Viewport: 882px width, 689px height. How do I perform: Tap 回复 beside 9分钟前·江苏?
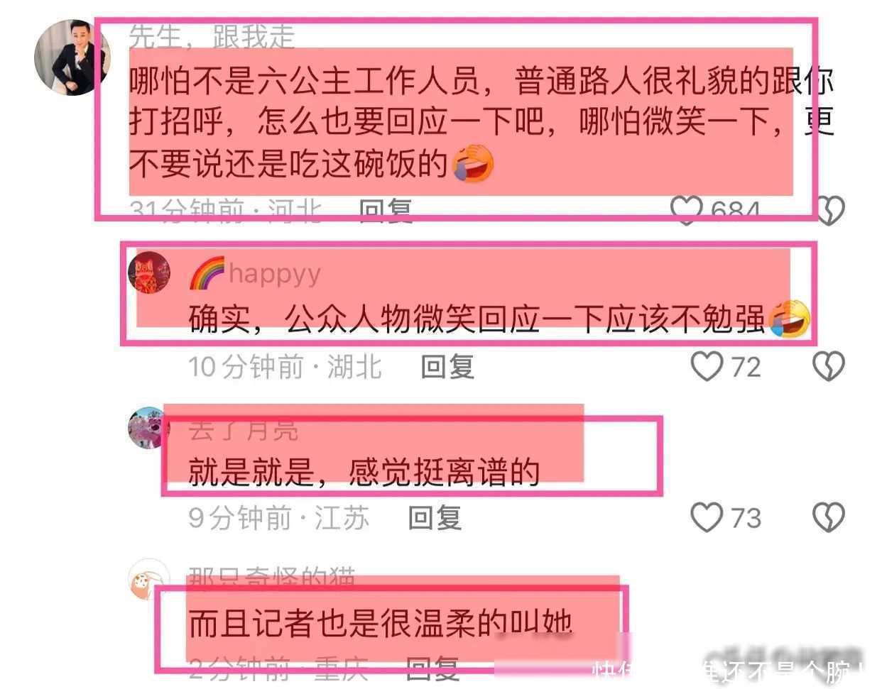tap(435, 518)
